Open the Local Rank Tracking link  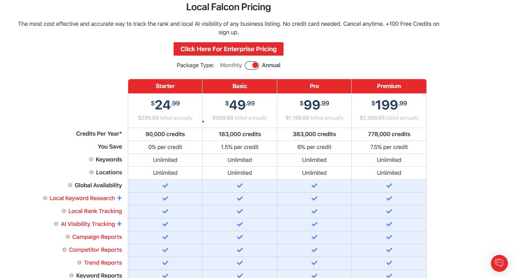pyautogui.click(x=95, y=211)
